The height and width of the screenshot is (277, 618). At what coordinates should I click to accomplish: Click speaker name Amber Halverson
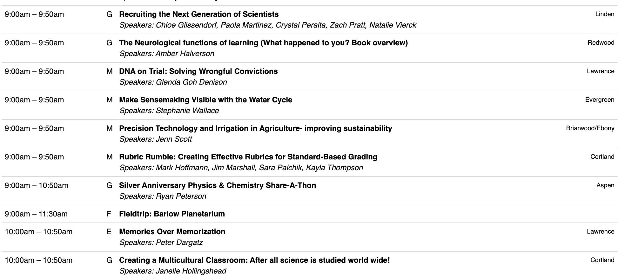tap(185, 54)
